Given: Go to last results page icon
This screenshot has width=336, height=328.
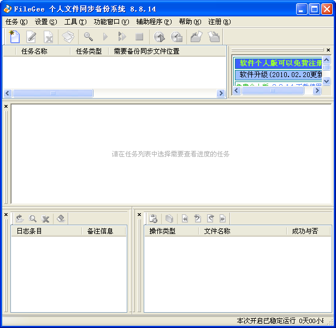Looking at the screenshot, I should click(223, 219).
